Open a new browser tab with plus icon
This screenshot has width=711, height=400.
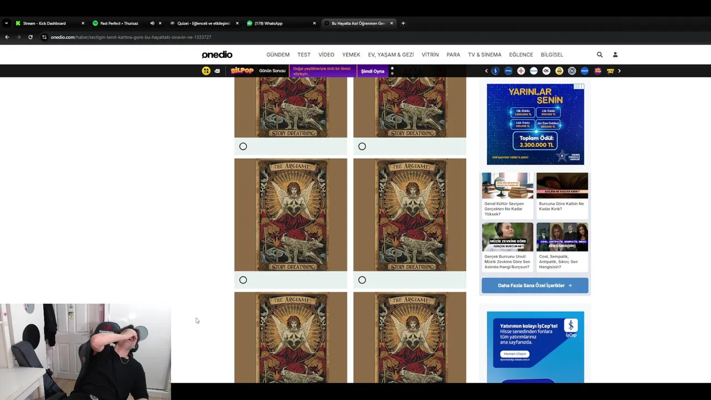click(x=403, y=23)
